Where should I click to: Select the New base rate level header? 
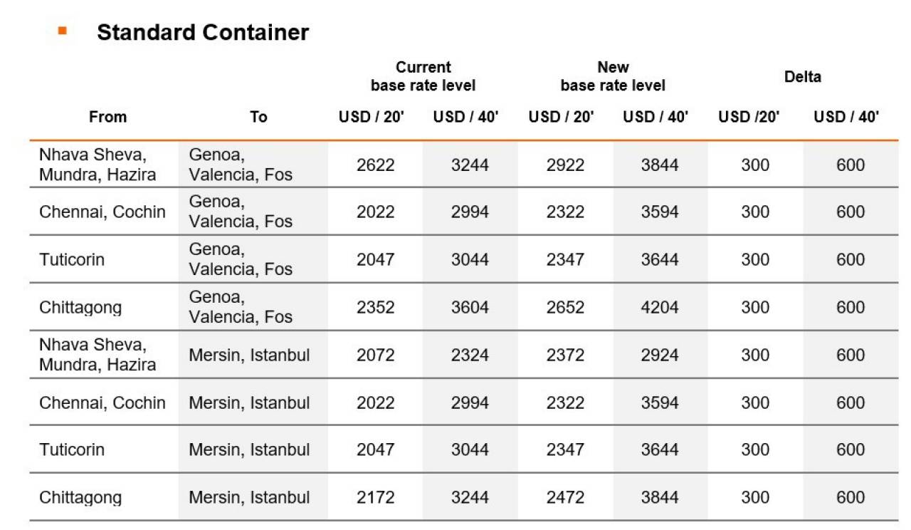point(613,76)
